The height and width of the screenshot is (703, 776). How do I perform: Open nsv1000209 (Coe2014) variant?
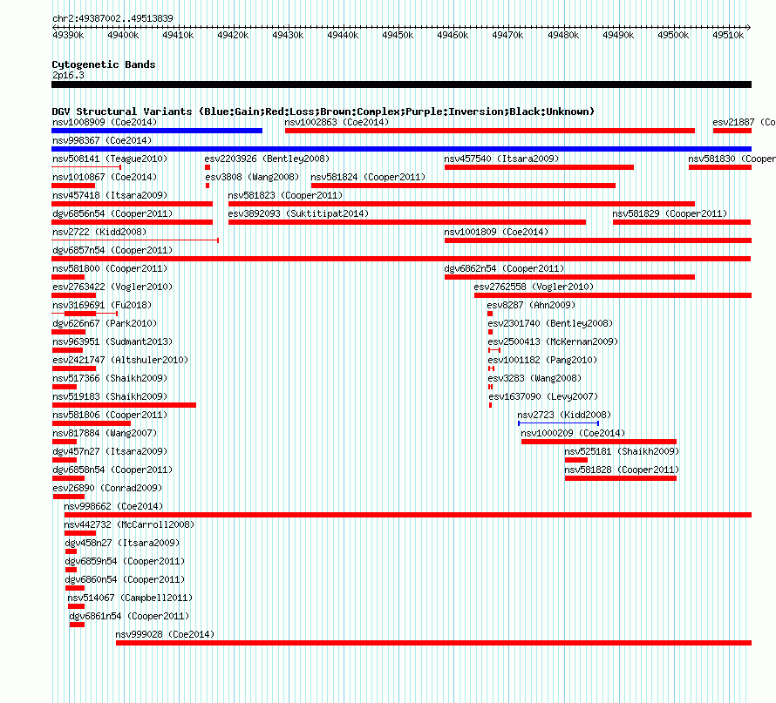[573, 433]
